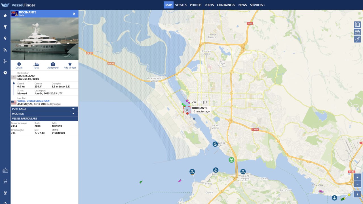Click the green AIS station tower marker
Screen dimensions: 363x204
click(231, 160)
